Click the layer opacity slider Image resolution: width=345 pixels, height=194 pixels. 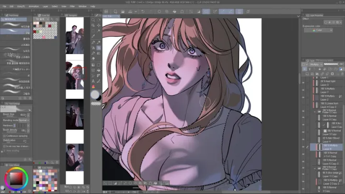[x=331, y=64]
